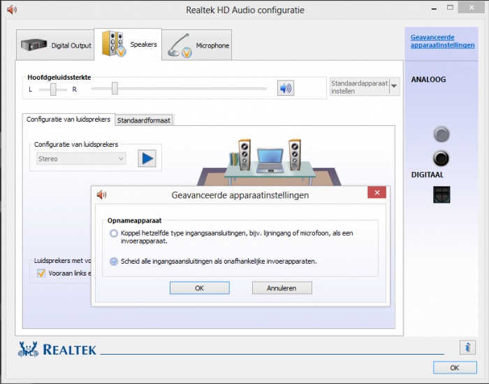Click the Realtek crab logo
This screenshot has width=489, height=384.
[28, 349]
